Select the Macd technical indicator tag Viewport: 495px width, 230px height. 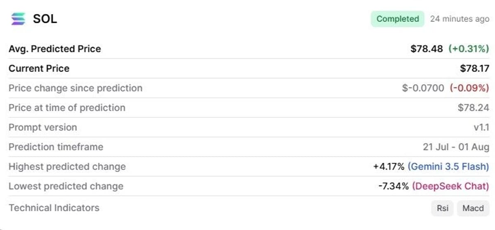473,208
